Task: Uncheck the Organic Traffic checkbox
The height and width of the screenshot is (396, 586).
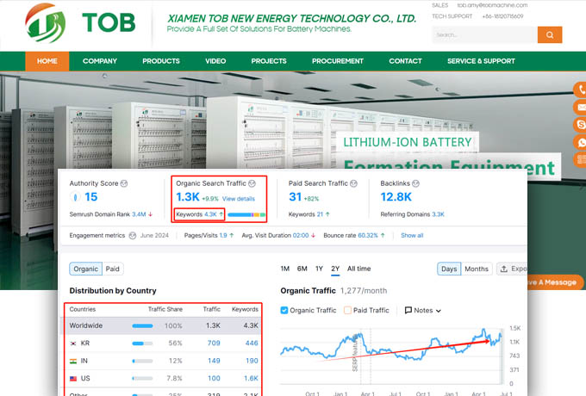Action: 284,310
